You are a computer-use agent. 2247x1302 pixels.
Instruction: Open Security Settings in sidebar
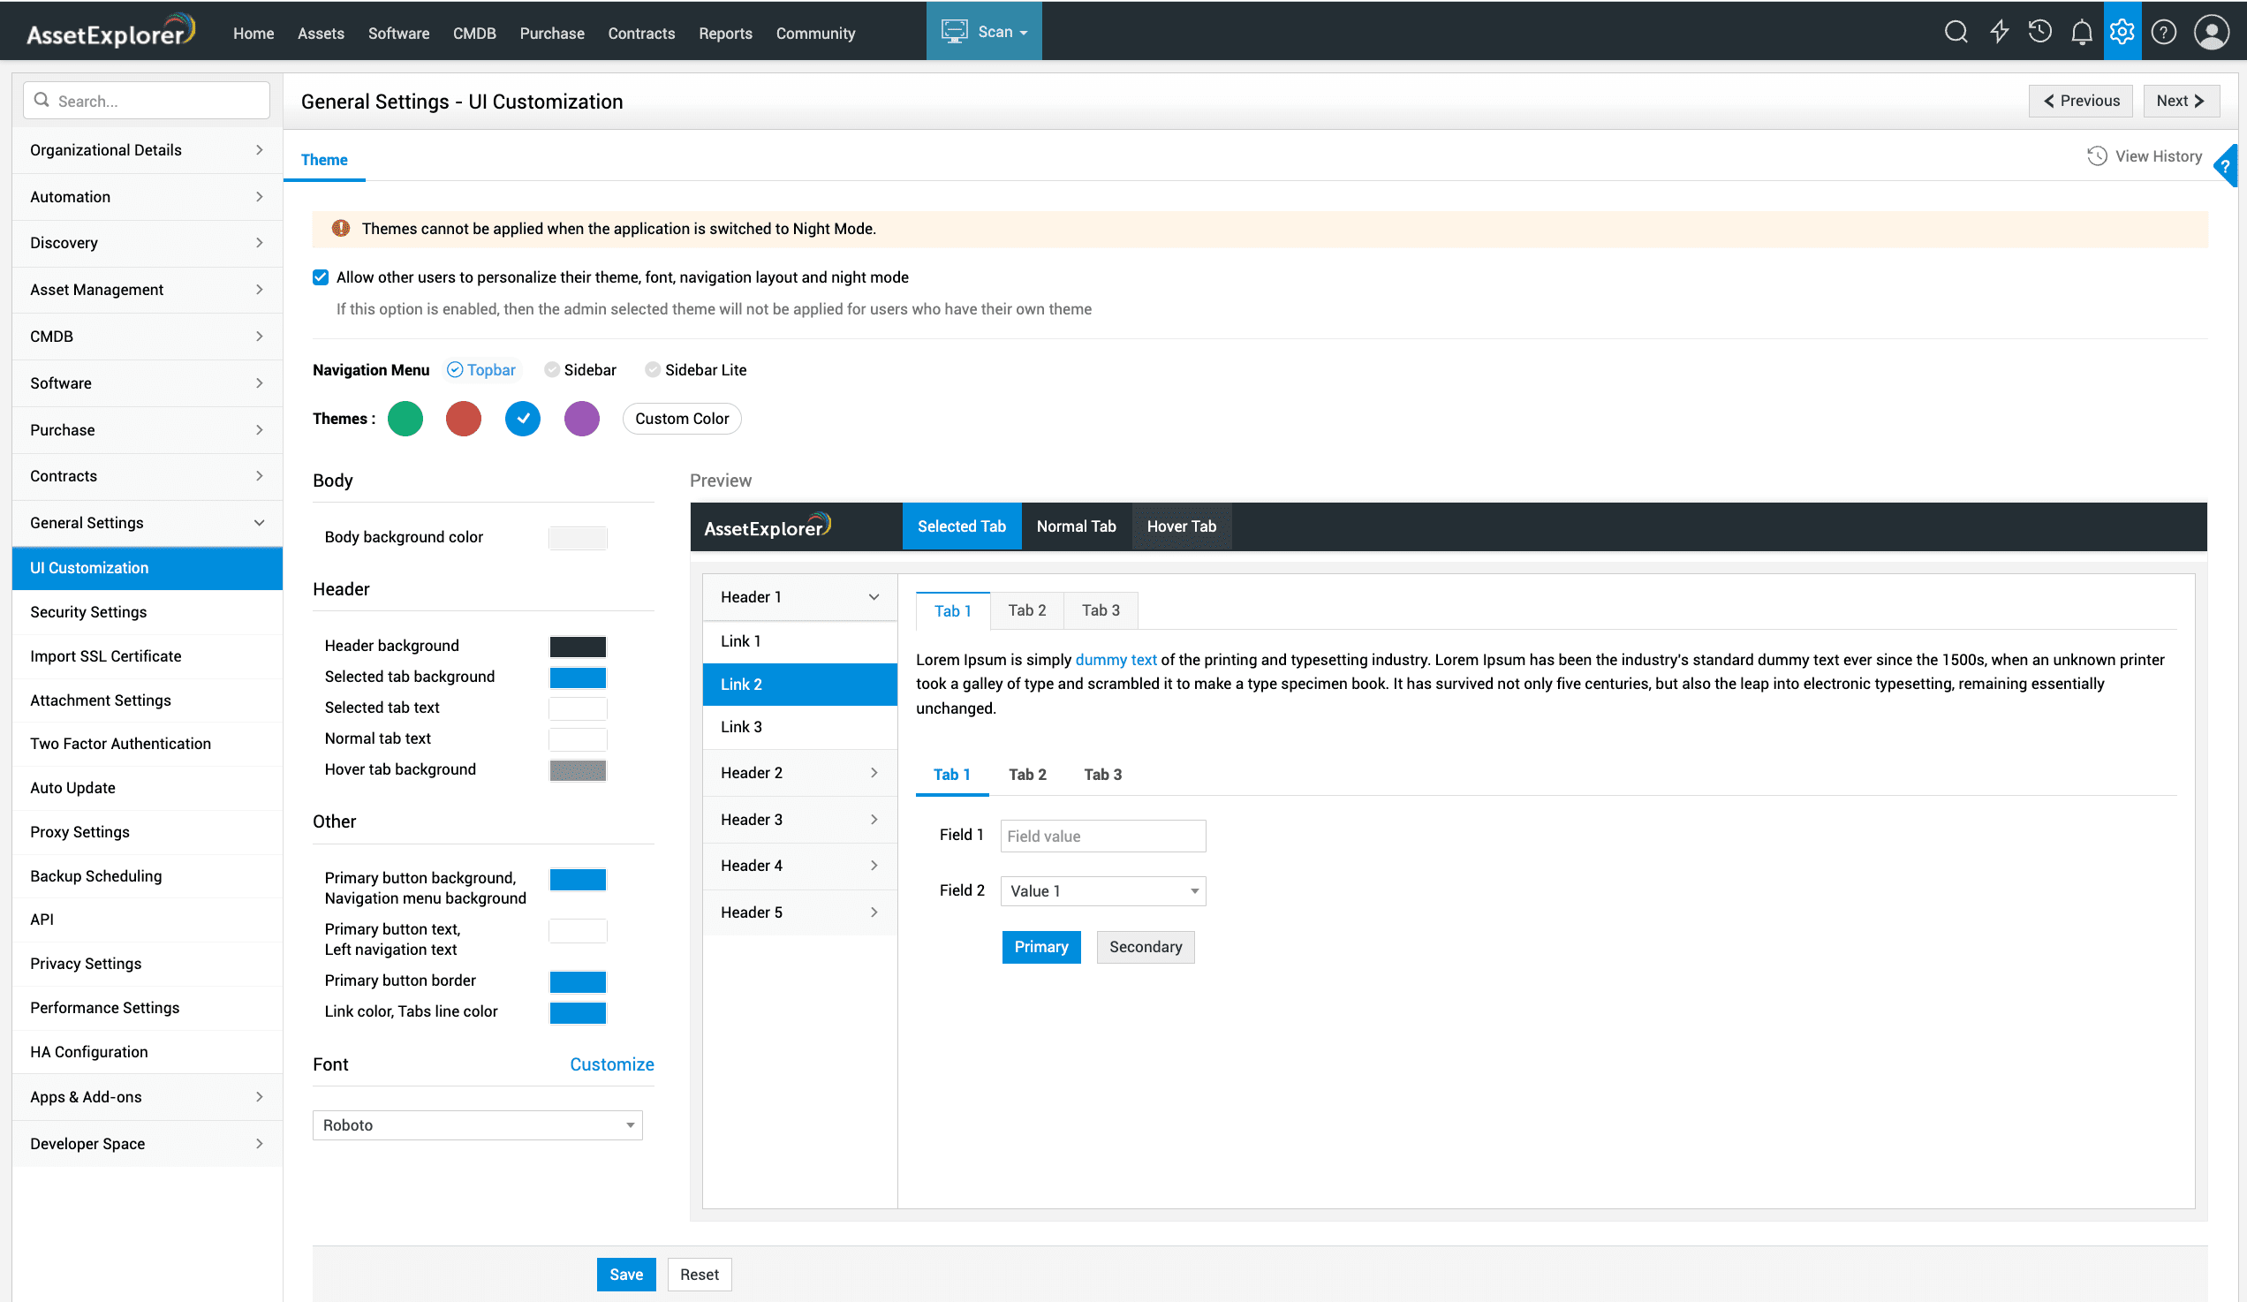click(88, 612)
